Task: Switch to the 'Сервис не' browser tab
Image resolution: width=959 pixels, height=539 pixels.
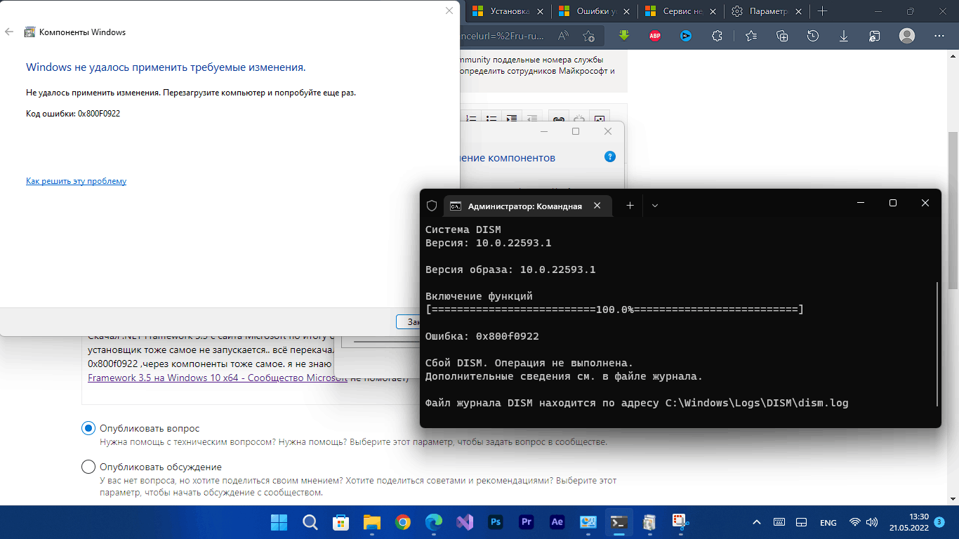Action: coord(681,11)
